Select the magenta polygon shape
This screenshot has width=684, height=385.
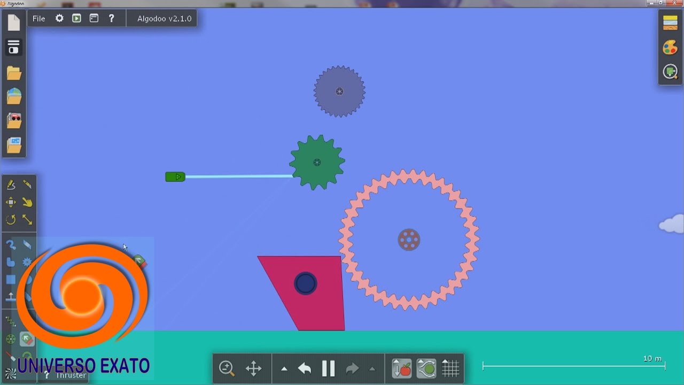(x=306, y=293)
